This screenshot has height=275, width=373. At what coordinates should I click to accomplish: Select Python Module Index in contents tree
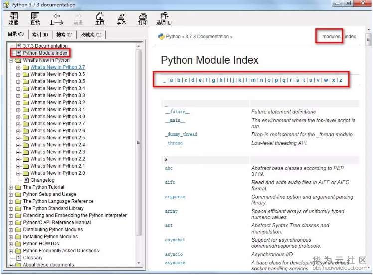pyautogui.click(x=45, y=53)
